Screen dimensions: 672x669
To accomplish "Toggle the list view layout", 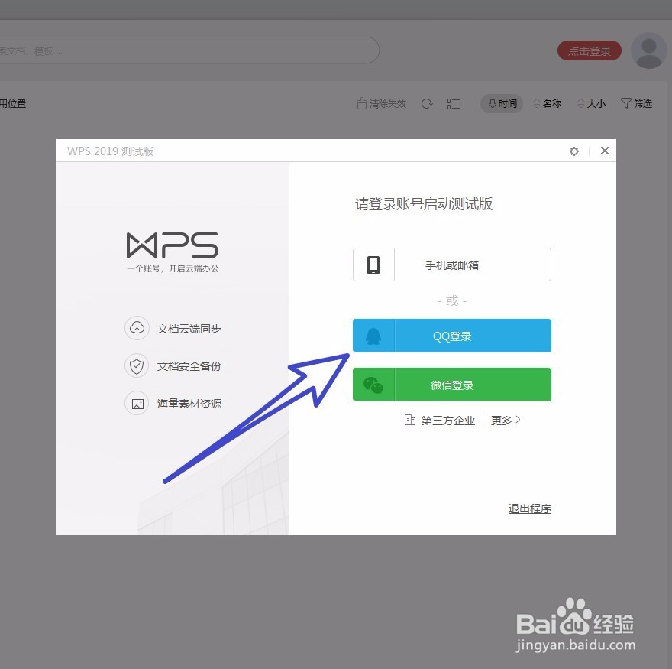I will coord(453,103).
